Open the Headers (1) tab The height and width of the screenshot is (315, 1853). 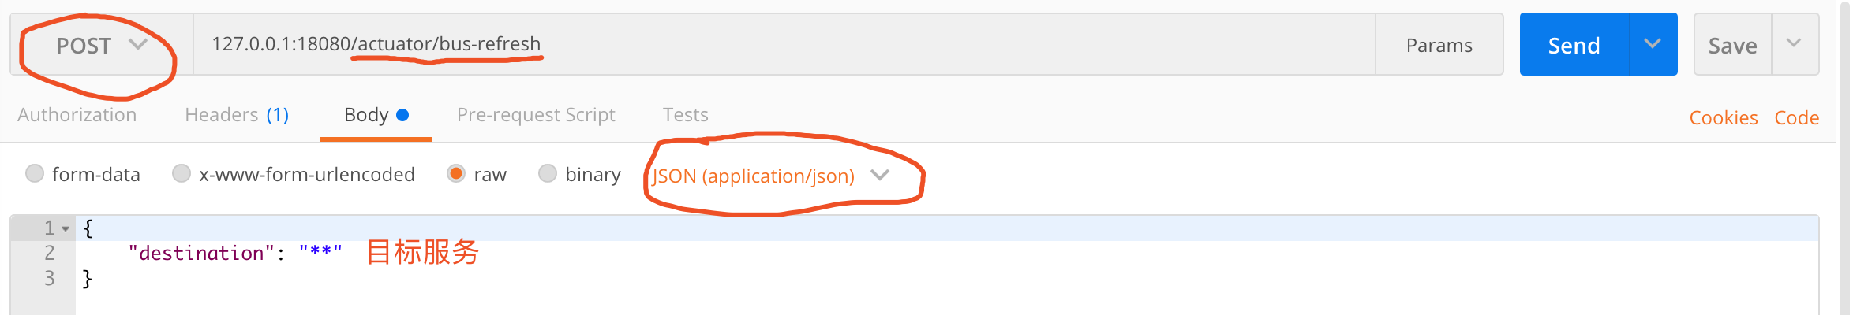click(237, 115)
